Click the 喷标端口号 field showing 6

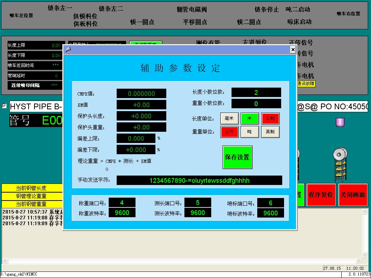(271, 203)
